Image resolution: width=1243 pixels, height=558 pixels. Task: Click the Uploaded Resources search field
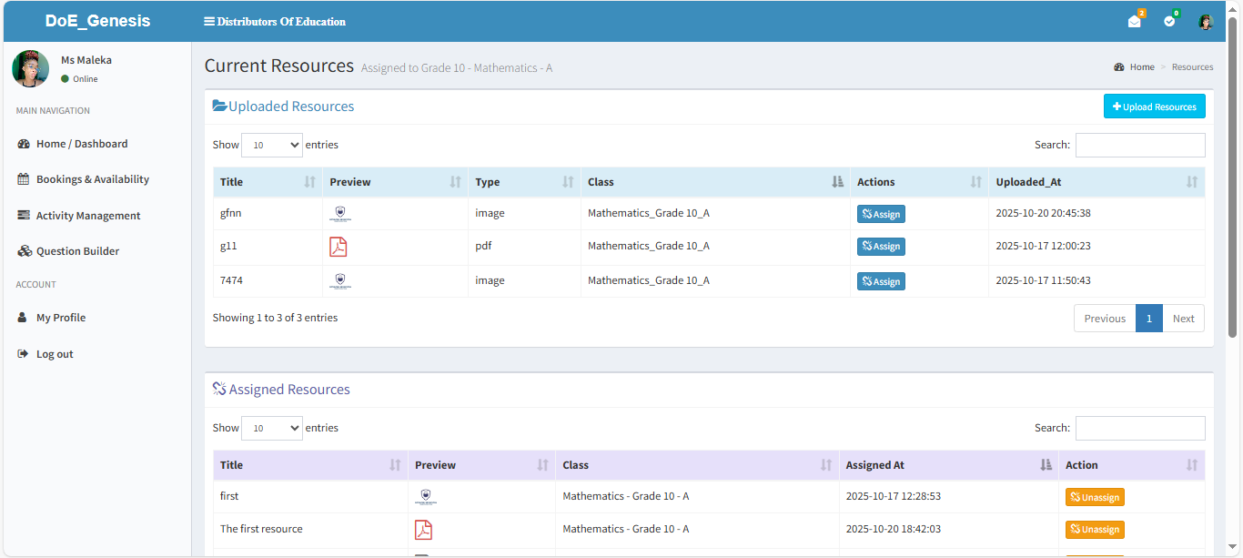1139,145
